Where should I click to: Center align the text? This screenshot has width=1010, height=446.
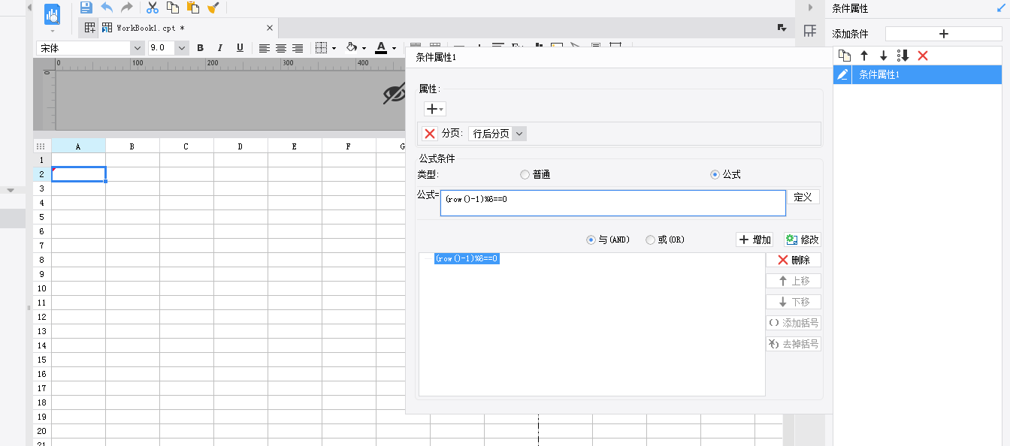pos(281,48)
